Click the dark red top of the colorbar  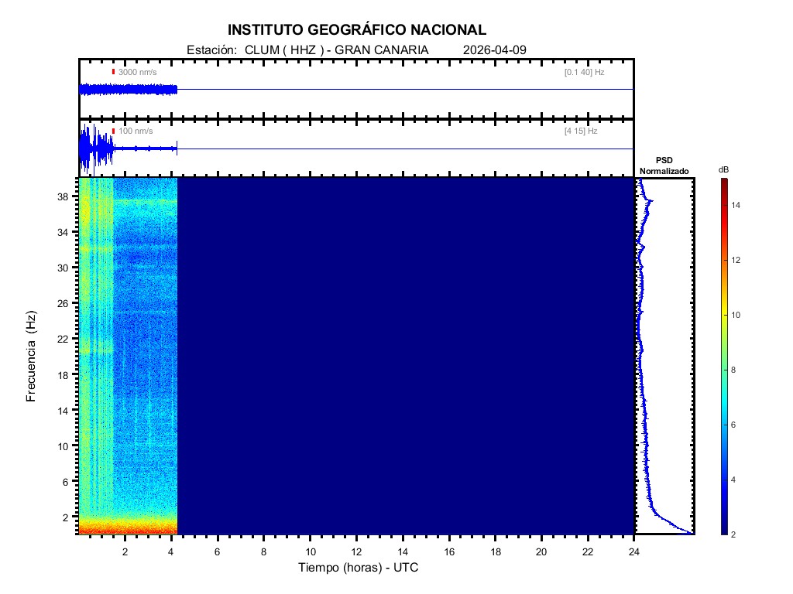[723, 181]
